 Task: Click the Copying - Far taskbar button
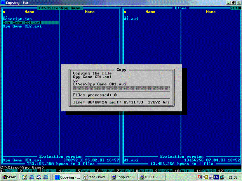(x=68, y=177)
